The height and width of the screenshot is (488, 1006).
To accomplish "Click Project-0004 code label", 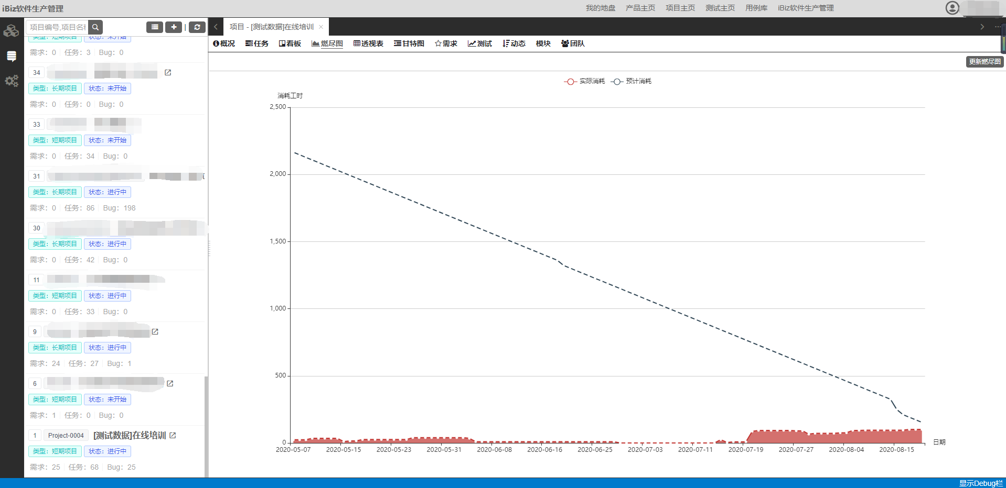I will coord(66,435).
